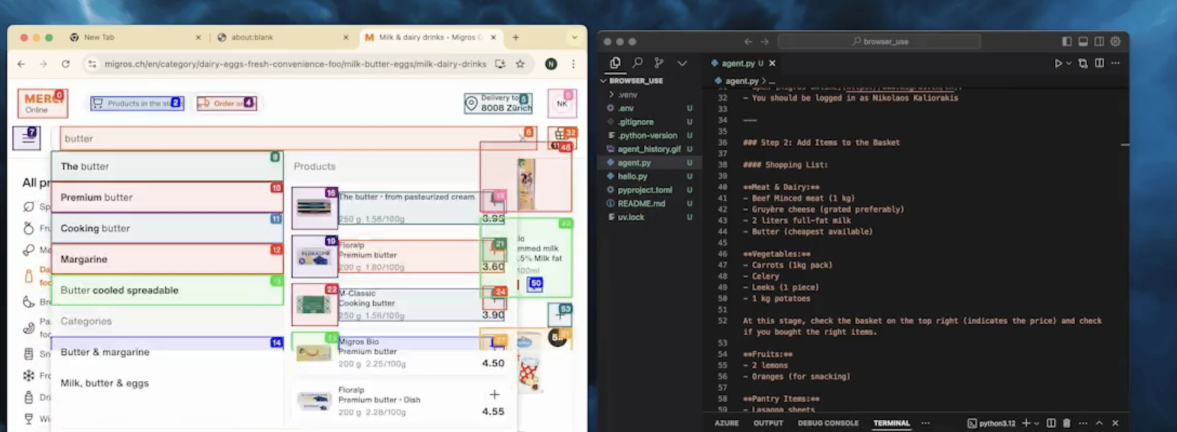The height and width of the screenshot is (432, 1177).
Task: Open Source Control view in VS Code
Action: click(x=659, y=63)
